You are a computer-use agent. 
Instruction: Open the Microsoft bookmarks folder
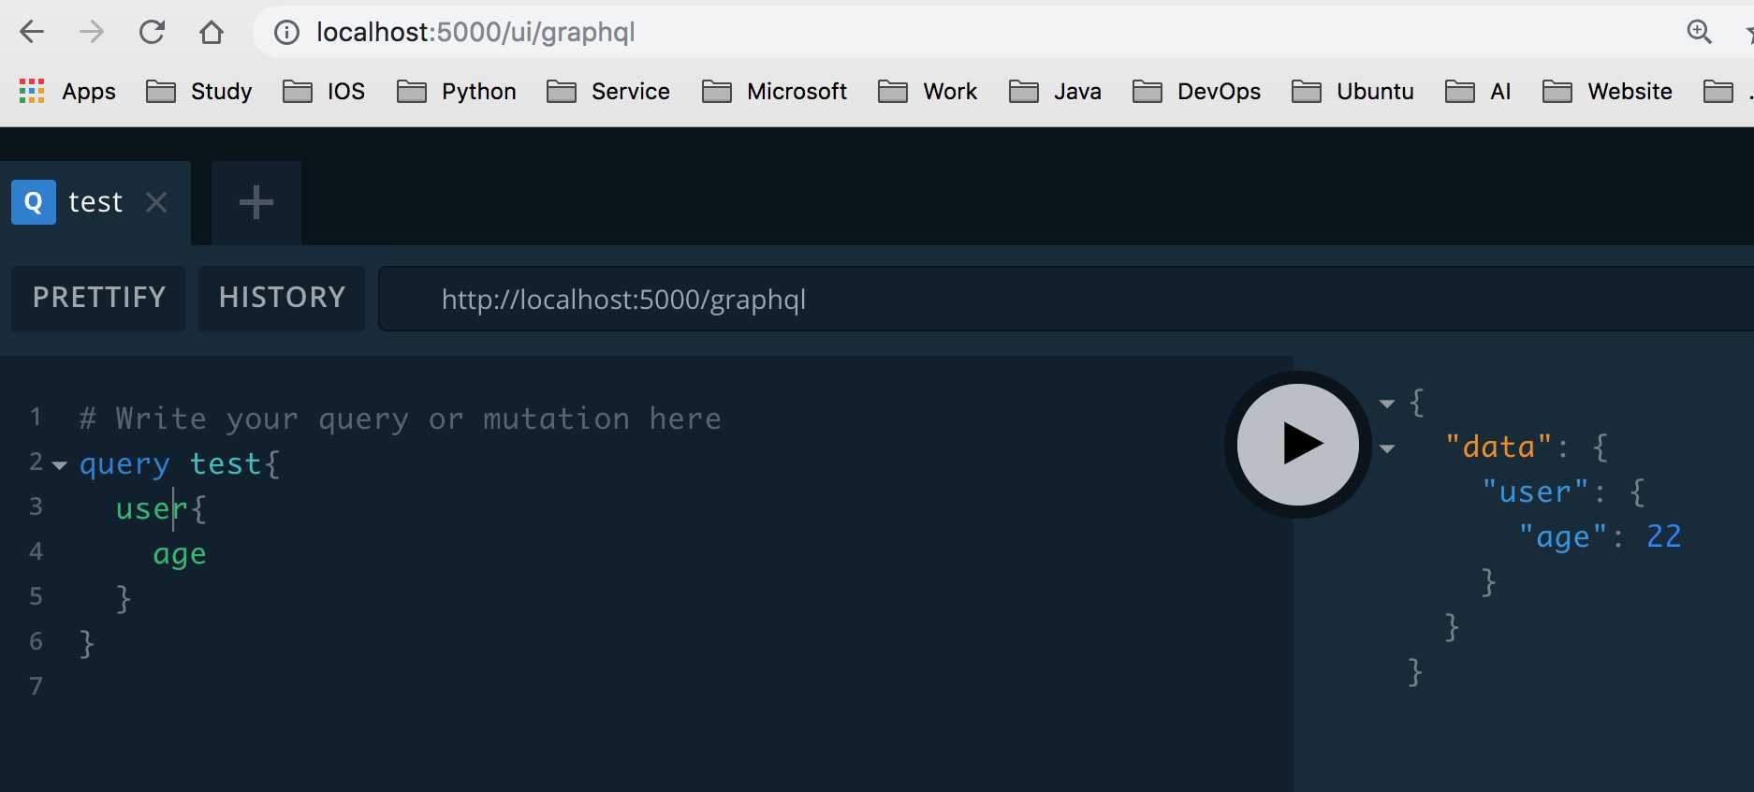click(775, 91)
